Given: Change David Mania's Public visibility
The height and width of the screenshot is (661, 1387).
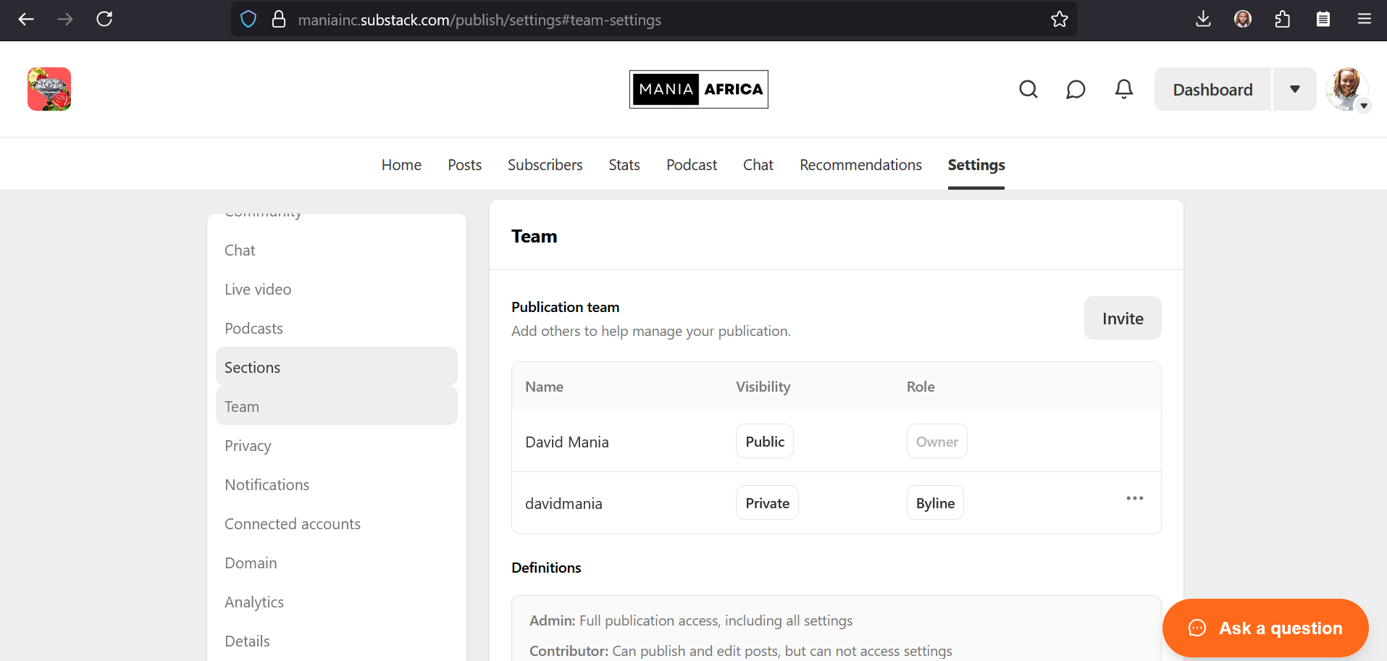Looking at the screenshot, I should (x=765, y=442).
